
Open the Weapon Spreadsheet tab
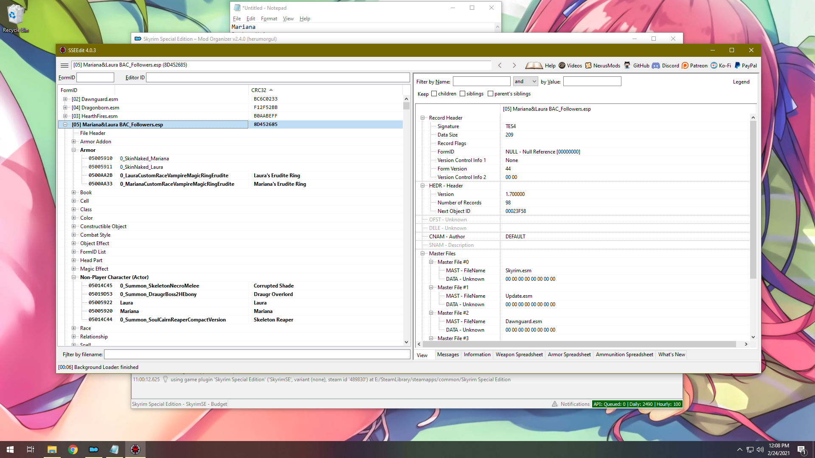click(519, 355)
